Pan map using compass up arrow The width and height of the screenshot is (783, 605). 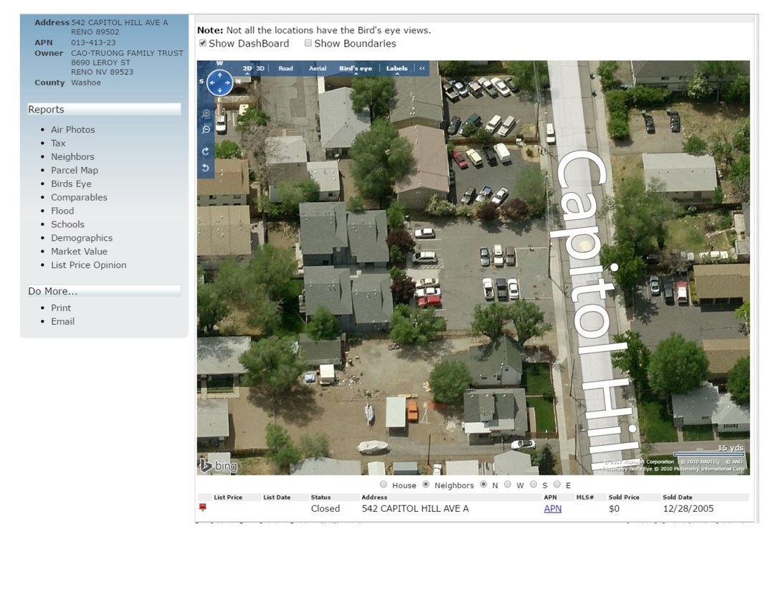pyautogui.click(x=219, y=74)
